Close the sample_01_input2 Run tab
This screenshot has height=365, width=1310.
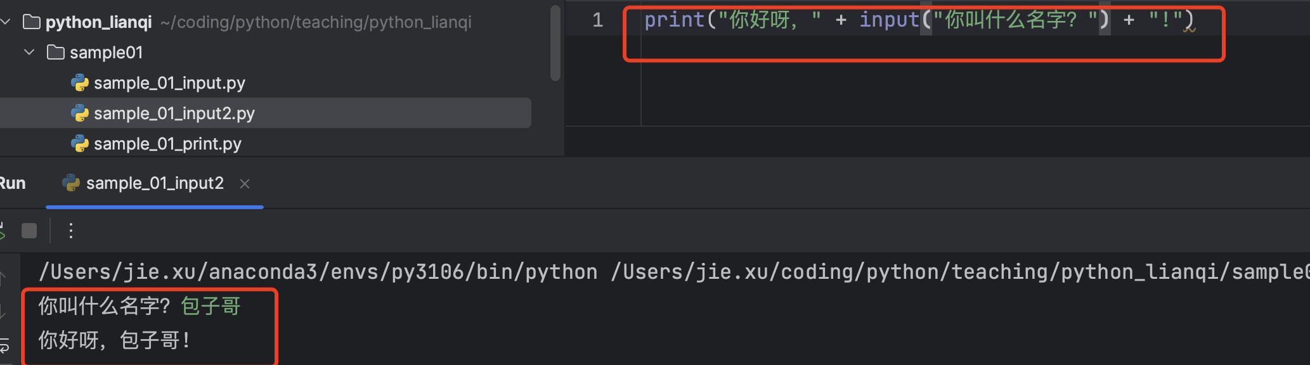(245, 184)
